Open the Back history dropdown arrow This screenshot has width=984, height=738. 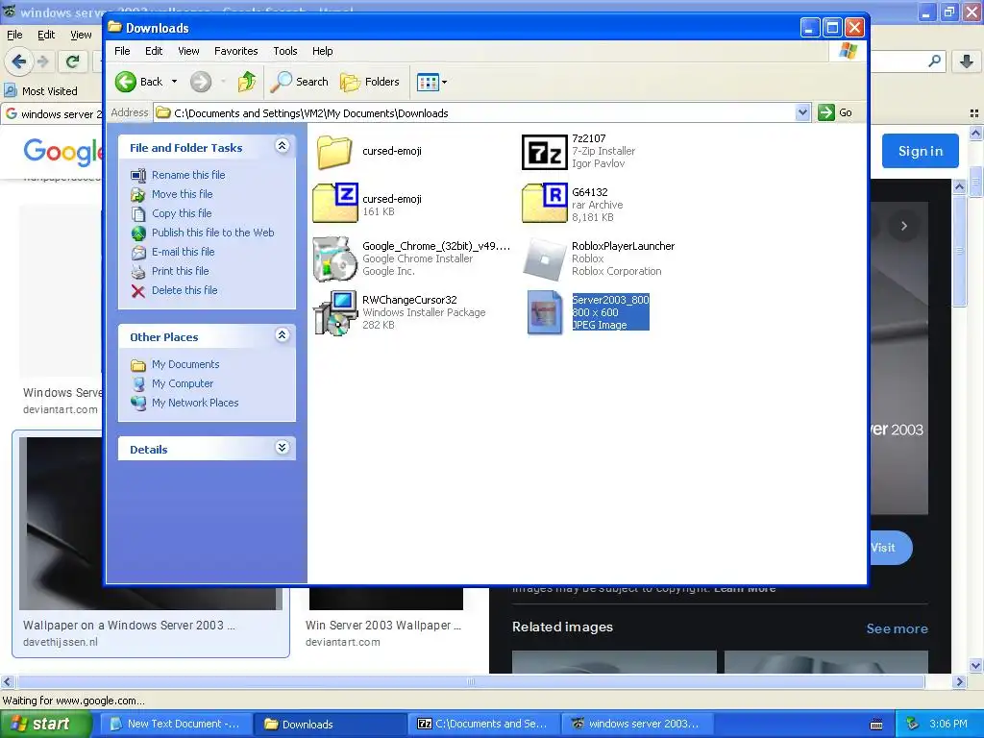(x=175, y=82)
